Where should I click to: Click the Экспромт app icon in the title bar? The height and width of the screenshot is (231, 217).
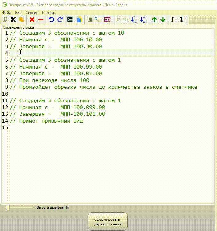5,5
